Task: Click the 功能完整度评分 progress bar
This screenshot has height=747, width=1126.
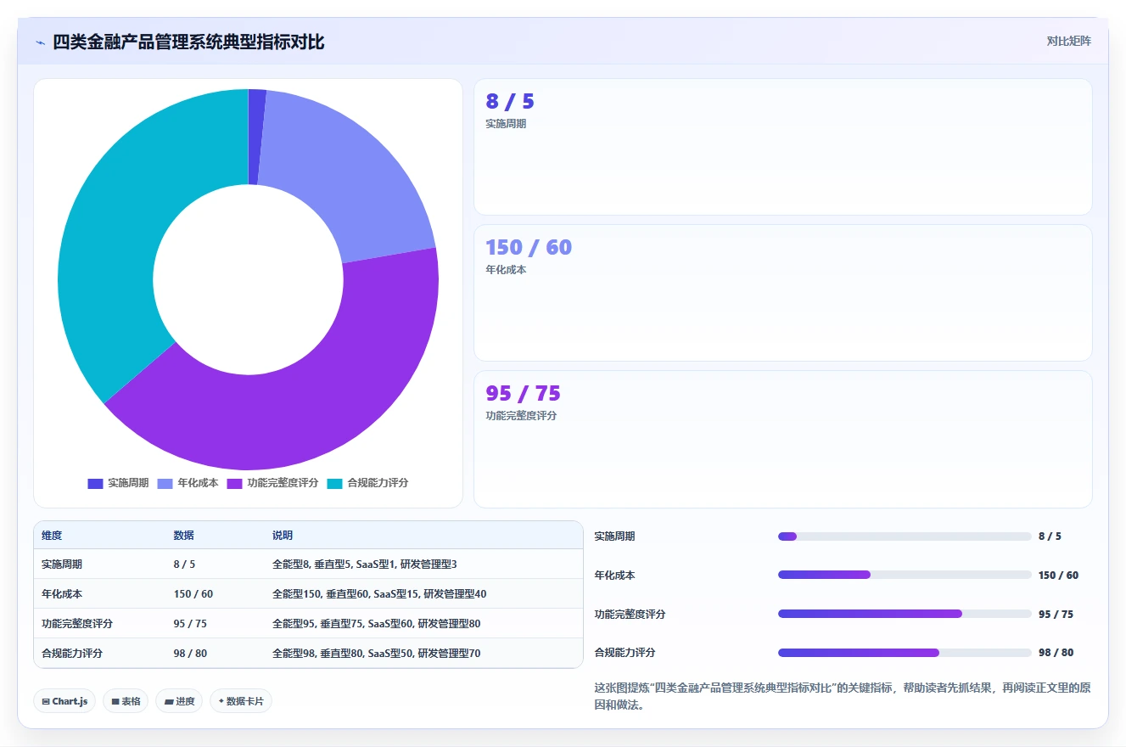Action: tap(905, 614)
